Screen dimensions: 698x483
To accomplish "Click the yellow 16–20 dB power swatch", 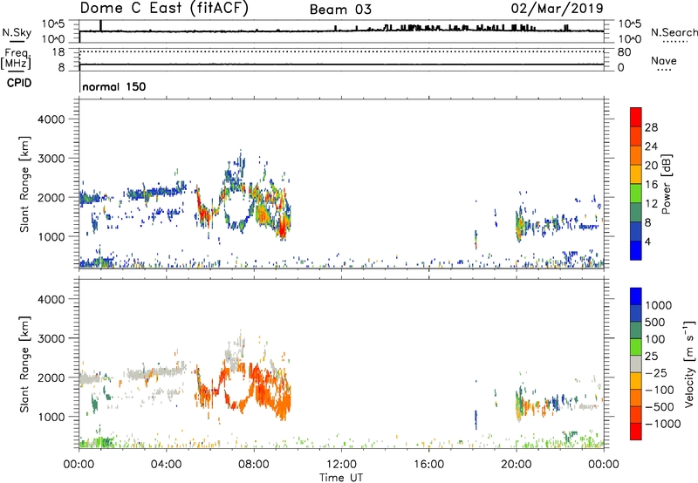I will [636, 173].
